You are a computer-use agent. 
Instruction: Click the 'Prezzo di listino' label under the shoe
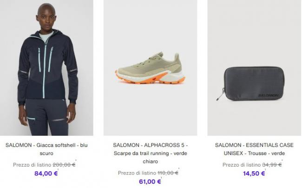point(137,173)
